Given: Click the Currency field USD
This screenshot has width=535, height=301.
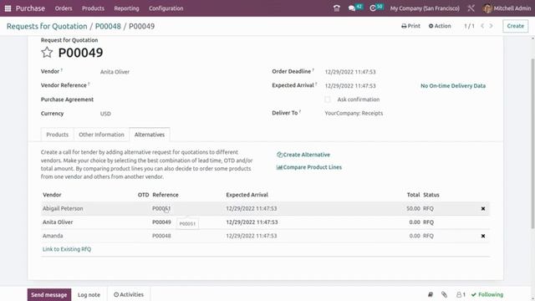Looking at the screenshot, I should 105,114.
